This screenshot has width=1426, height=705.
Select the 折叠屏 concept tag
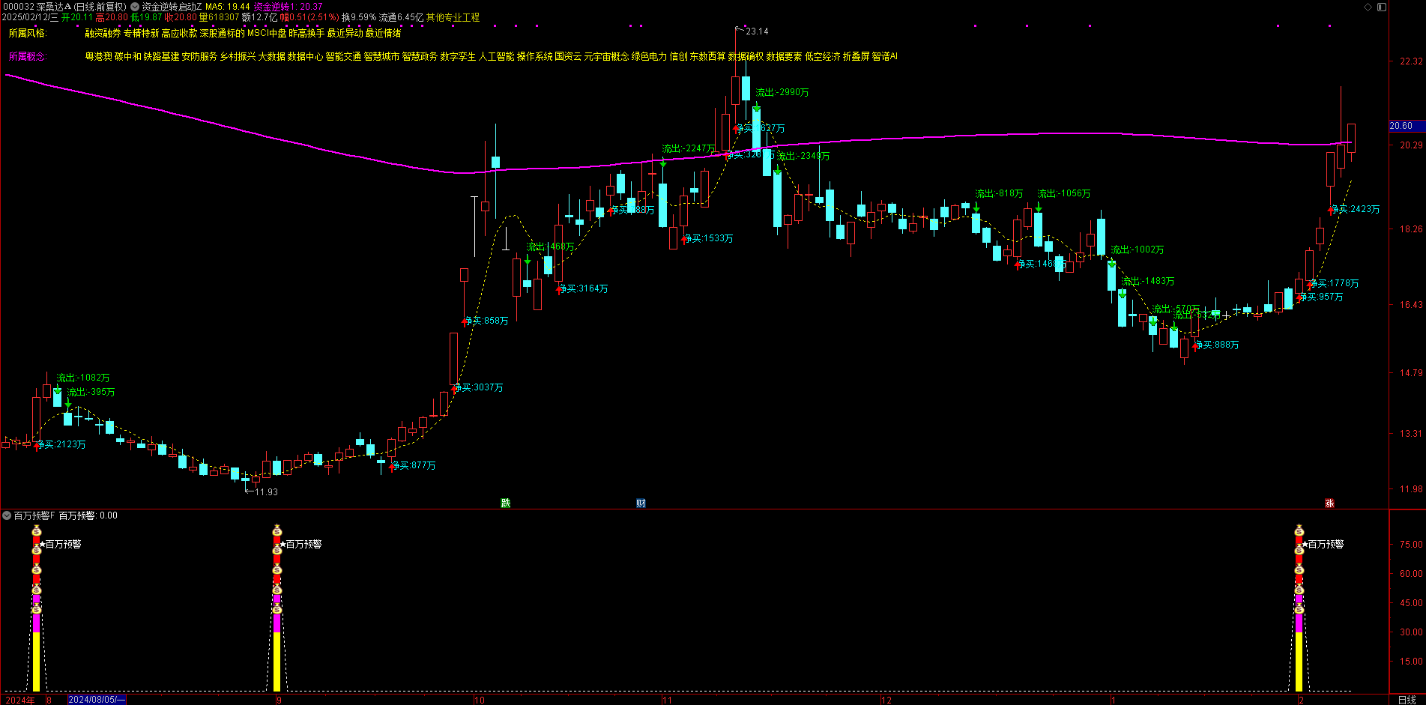856,56
